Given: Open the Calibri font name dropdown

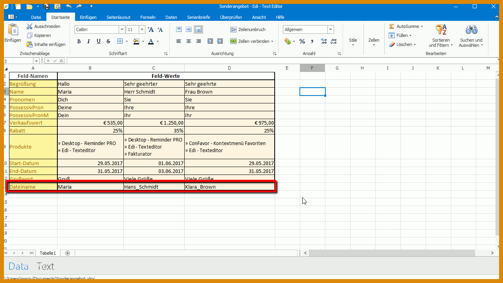Looking at the screenshot, I should click(122, 29).
